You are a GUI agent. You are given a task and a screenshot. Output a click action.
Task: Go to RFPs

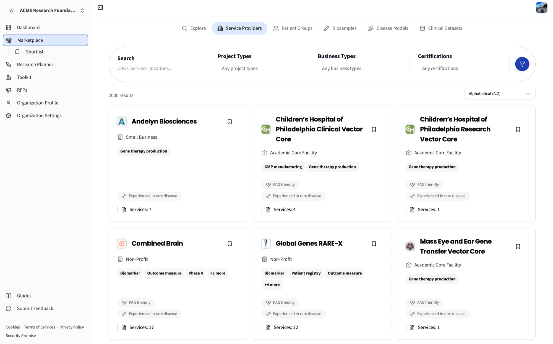[45, 90]
